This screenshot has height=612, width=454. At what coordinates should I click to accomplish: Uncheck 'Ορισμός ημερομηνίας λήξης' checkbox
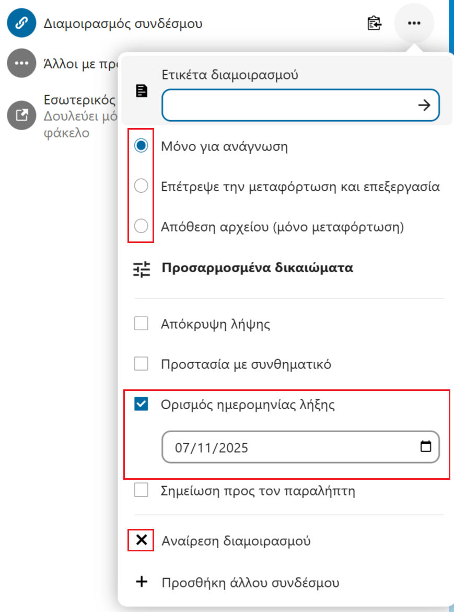click(x=141, y=404)
